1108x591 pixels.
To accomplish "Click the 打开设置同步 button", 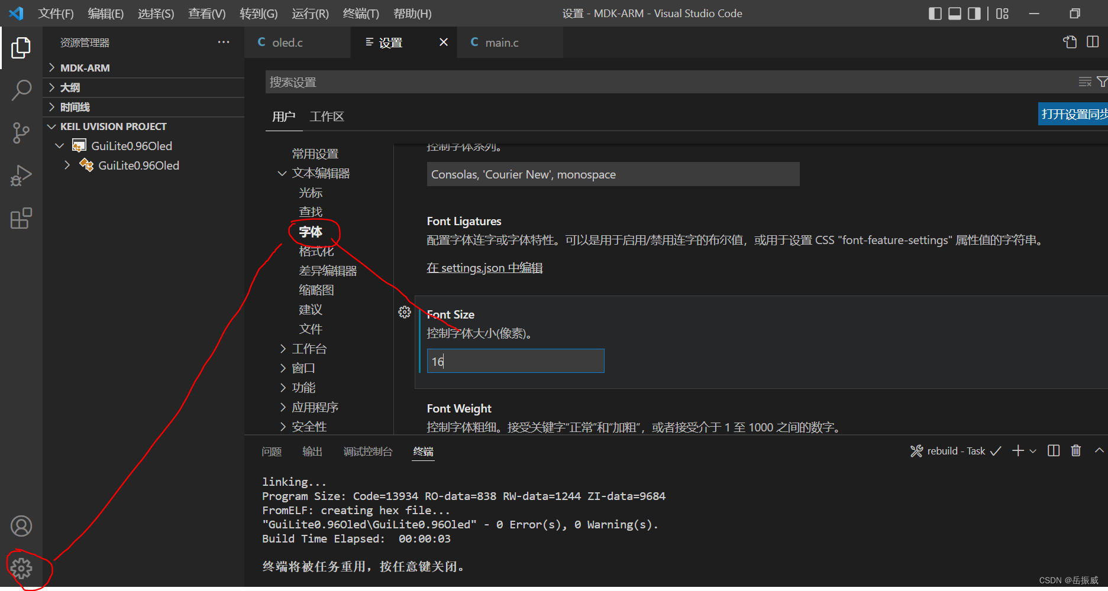I will tap(1073, 114).
